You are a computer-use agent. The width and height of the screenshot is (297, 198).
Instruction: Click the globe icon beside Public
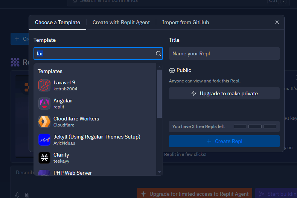tap(172, 70)
